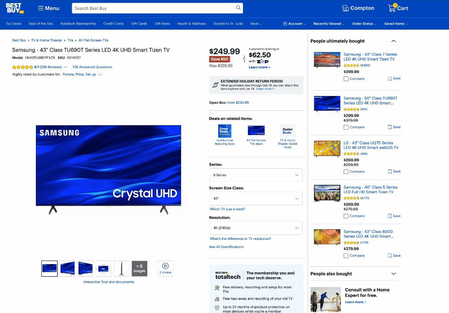Viewport: 449px width, 313px height.
Task: Open the Resolution 4K dropdown
Action: pyautogui.click(x=256, y=228)
